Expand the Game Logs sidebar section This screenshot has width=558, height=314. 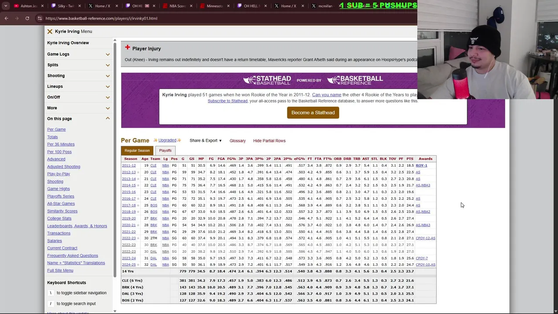pos(108,54)
